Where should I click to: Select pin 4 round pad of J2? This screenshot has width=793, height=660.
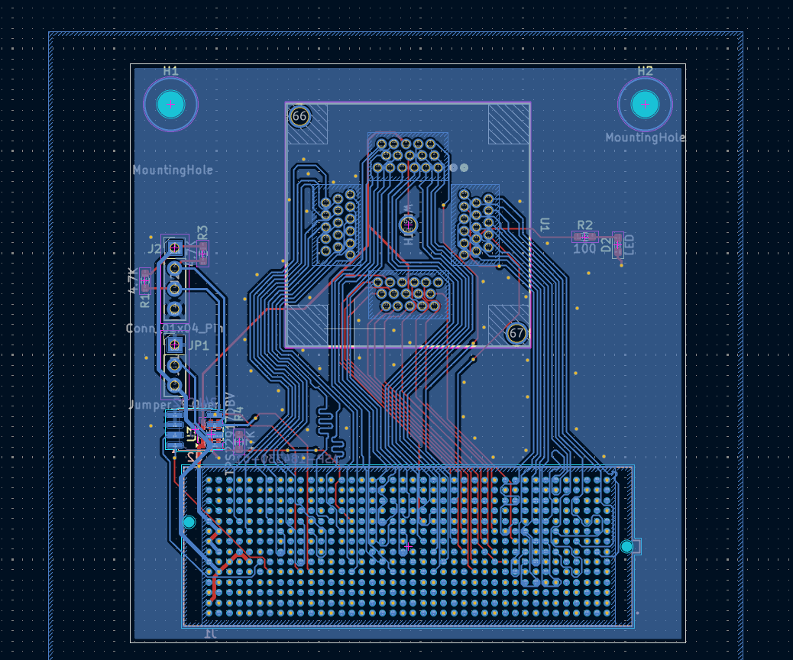tap(174, 309)
